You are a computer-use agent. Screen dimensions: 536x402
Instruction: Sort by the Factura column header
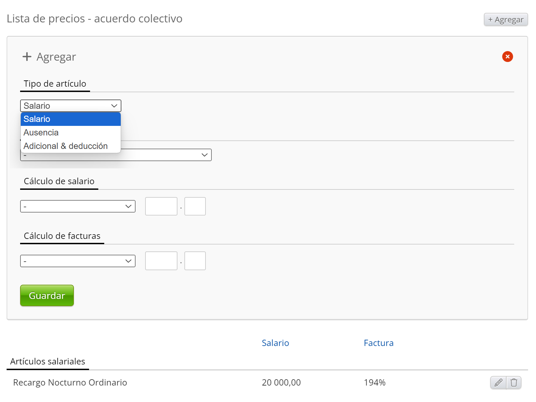coord(378,343)
